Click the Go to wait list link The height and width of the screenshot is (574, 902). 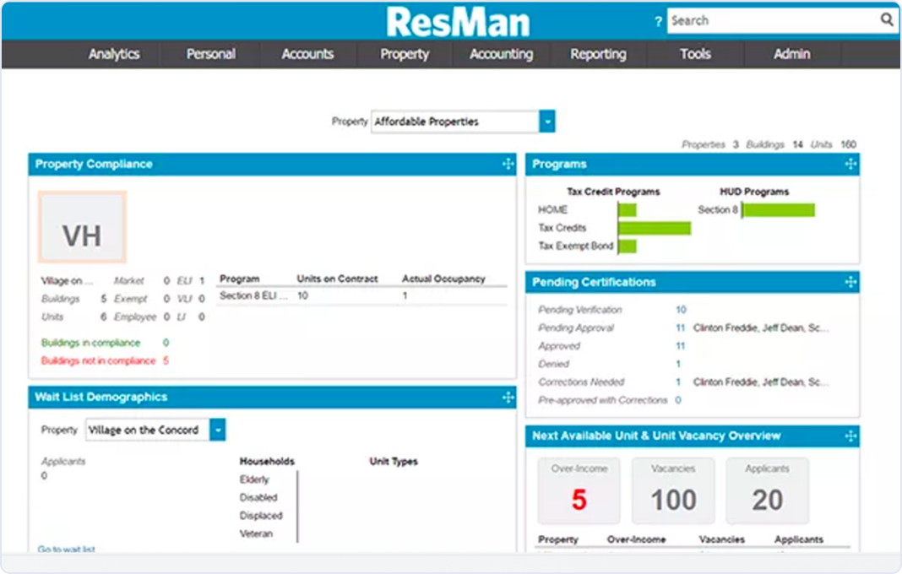click(x=66, y=549)
